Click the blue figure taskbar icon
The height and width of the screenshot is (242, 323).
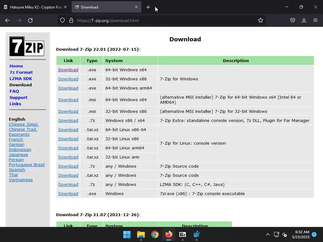click(197, 234)
